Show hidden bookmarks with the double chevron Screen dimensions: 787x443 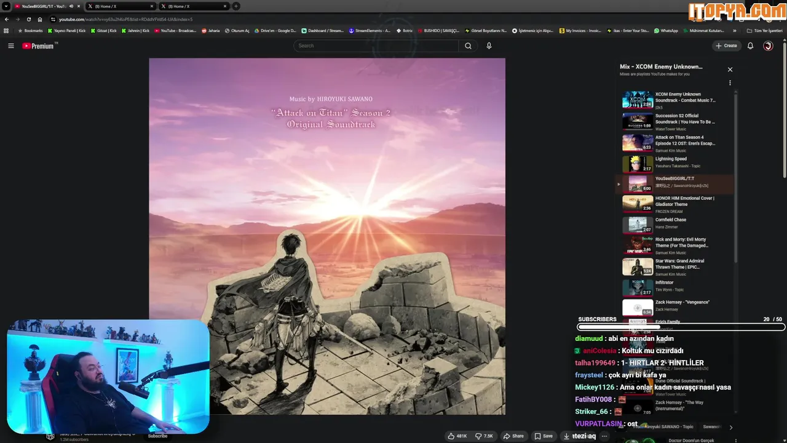point(734,30)
